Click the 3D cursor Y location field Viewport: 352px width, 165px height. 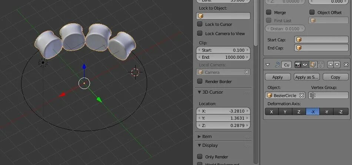point(223,118)
